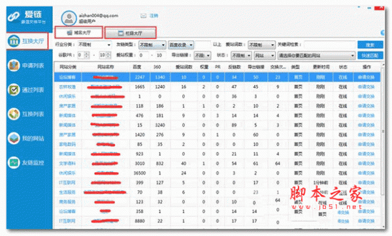Select 互换列表 in the sidebar
Viewport: 392px width, 236px height.
pos(33,114)
